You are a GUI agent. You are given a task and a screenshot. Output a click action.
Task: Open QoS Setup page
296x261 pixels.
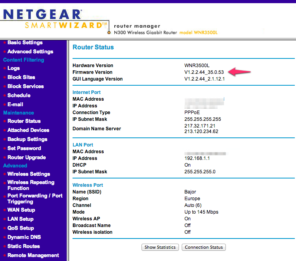(20, 228)
